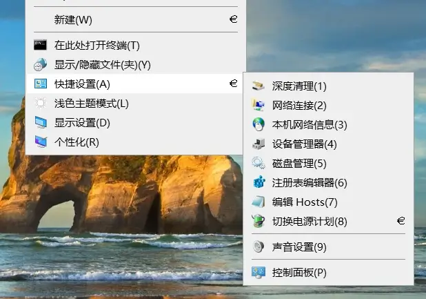Open 声音设置(9)
Image resolution: width=426 pixels, height=299 pixels.
329,247
